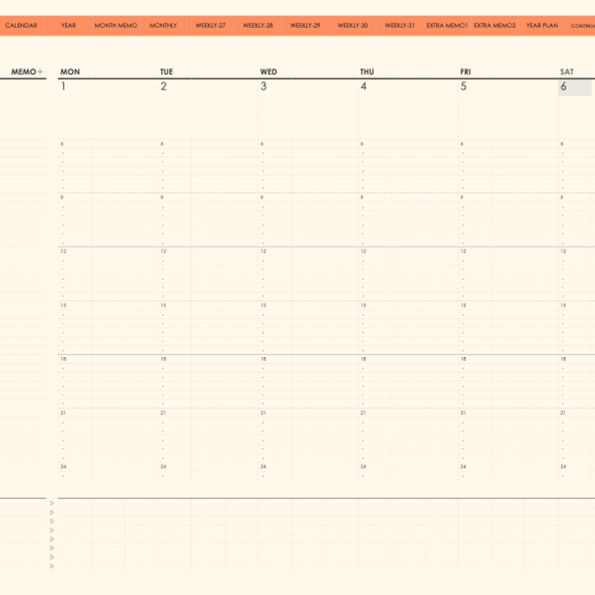
Task: Click the 6 hour label in Monday column
Action: point(62,144)
